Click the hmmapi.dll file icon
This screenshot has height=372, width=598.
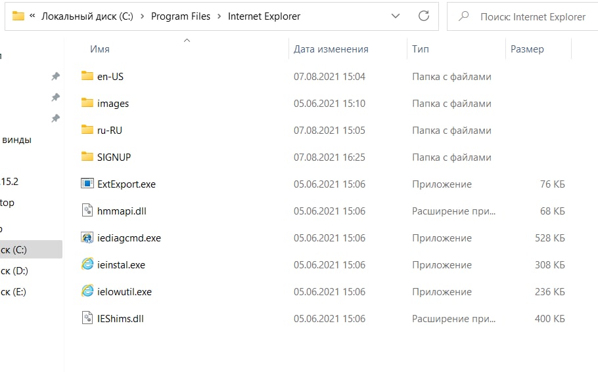[87, 211]
